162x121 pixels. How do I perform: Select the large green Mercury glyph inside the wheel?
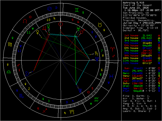[x=49, y=26]
